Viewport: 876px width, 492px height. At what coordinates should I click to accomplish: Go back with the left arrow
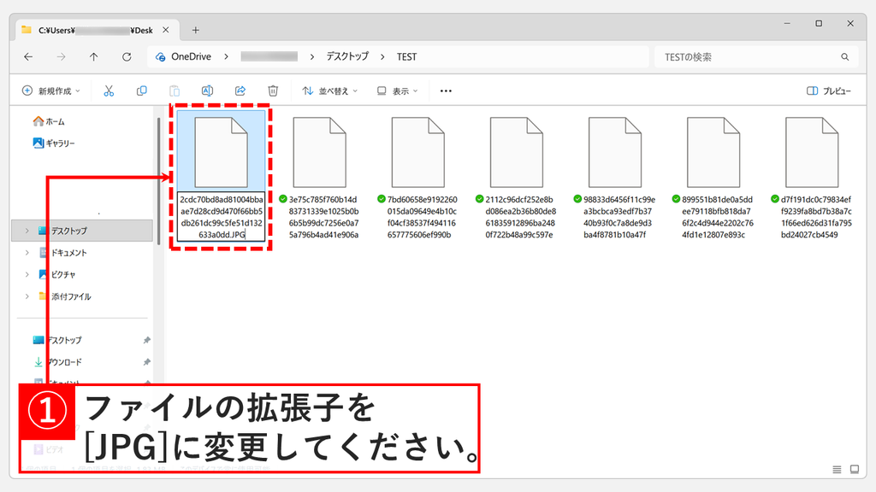click(28, 57)
